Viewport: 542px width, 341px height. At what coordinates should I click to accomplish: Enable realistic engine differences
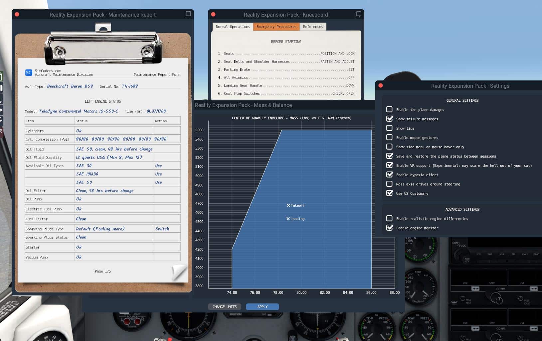point(389,218)
